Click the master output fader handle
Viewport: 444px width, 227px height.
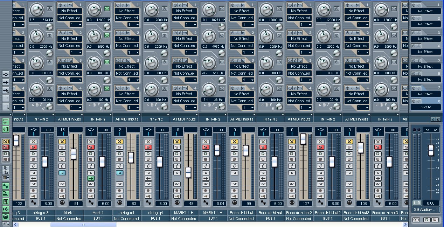click(x=431, y=150)
